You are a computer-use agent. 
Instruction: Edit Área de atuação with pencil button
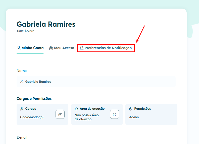tap(115, 114)
